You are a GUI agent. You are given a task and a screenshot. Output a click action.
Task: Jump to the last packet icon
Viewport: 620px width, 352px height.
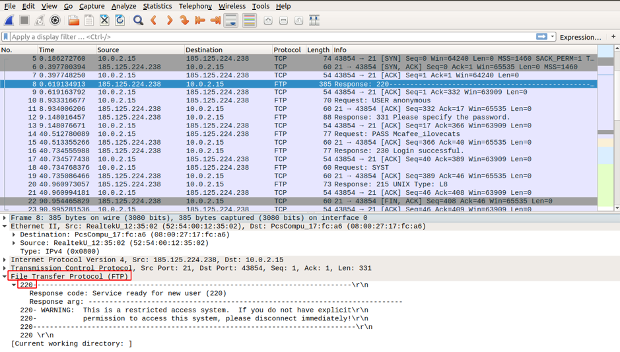(x=215, y=20)
